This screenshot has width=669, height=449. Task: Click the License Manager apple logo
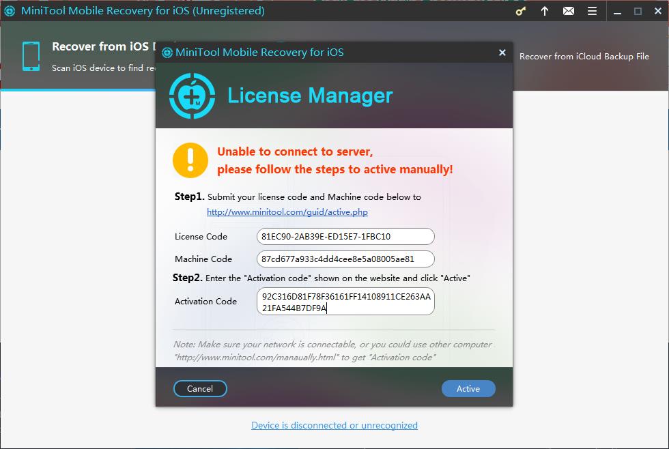point(192,96)
